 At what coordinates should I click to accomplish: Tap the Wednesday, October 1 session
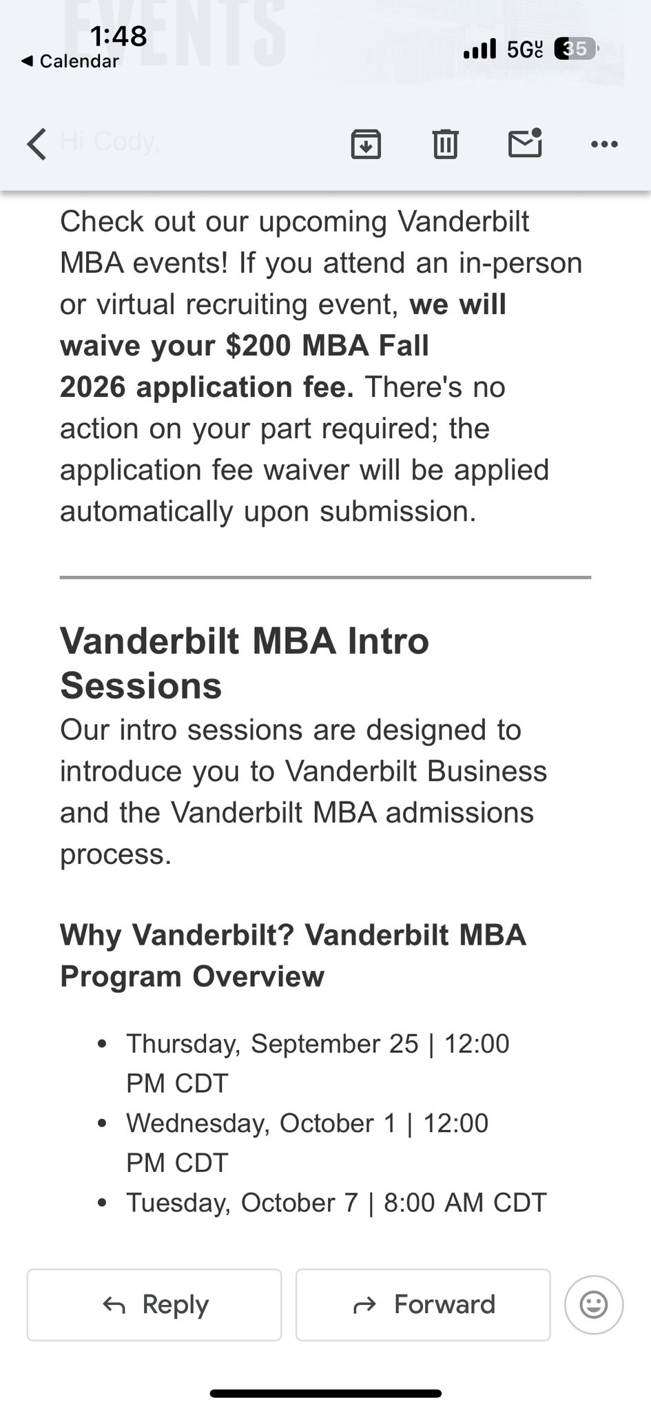307,1142
